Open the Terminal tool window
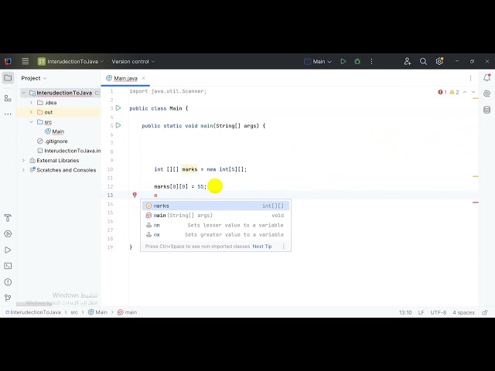 [8, 266]
